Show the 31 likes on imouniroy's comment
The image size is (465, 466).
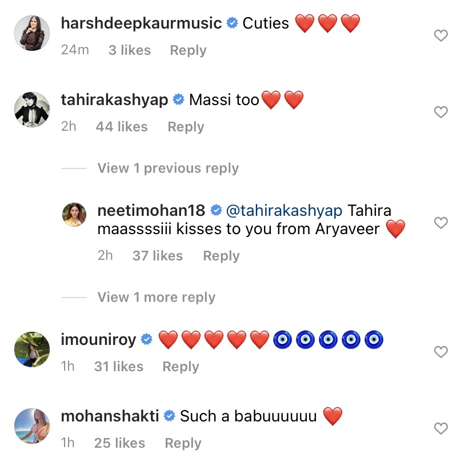pos(119,367)
